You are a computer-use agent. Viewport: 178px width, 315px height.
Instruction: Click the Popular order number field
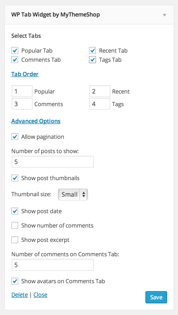click(x=22, y=91)
